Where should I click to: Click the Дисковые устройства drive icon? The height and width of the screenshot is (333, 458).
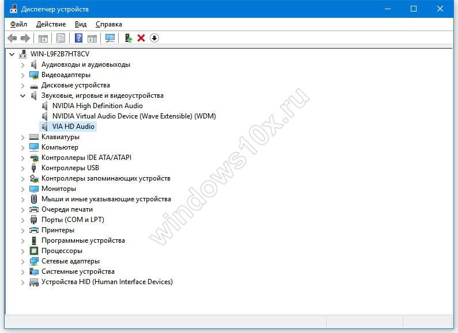(x=34, y=86)
